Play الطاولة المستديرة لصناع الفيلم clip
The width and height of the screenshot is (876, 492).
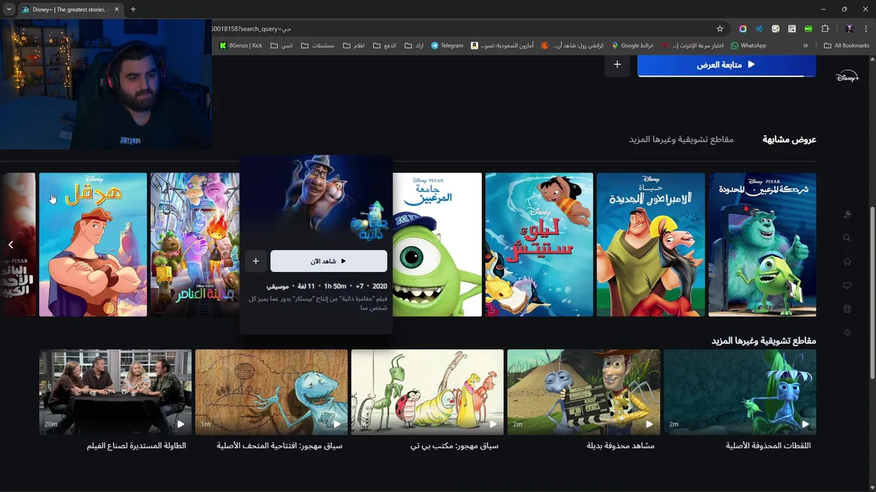tap(115, 392)
